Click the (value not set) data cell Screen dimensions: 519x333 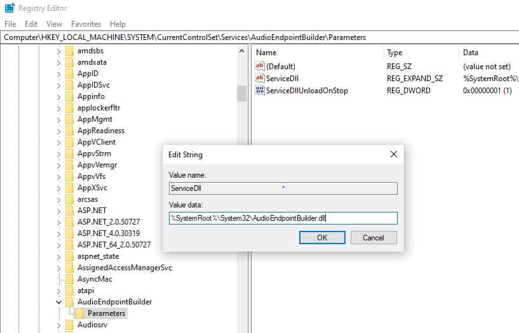click(x=487, y=67)
